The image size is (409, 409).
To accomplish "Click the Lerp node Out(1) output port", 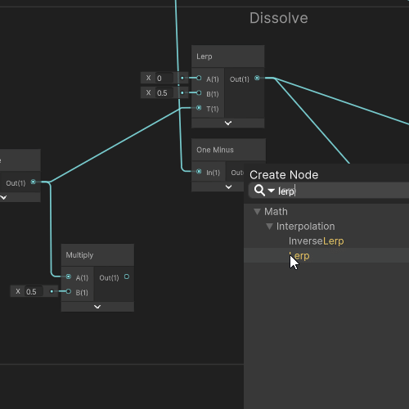I will coord(257,78).
